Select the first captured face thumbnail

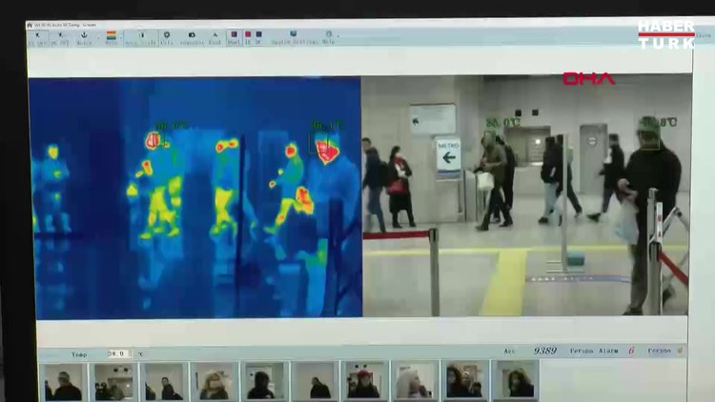point(63,381)
